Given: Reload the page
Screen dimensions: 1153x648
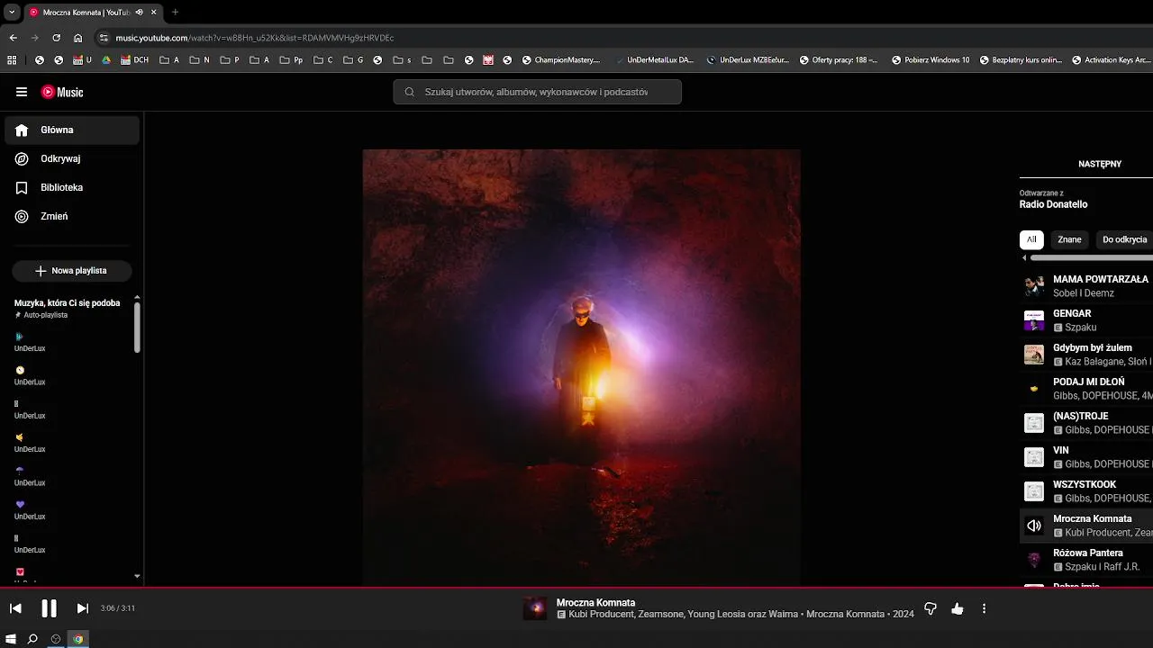Looking at the screenshot, I should [x=56, y=38].
